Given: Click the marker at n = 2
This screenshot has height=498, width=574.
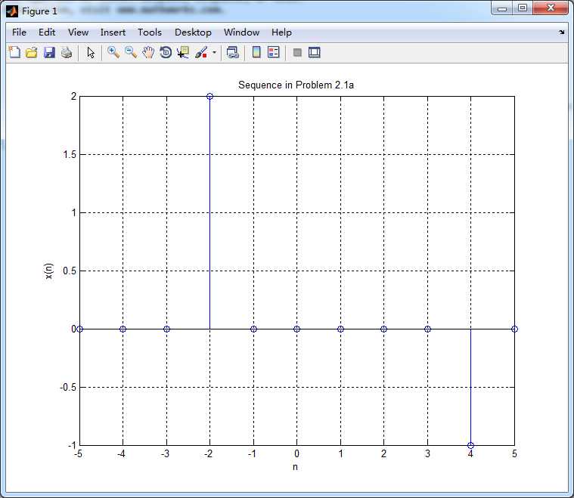Looking at the screenshot, I should coord(383,329).
